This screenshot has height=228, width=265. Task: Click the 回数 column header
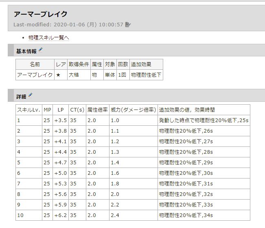pyautogui.click(x=123, y=65)
